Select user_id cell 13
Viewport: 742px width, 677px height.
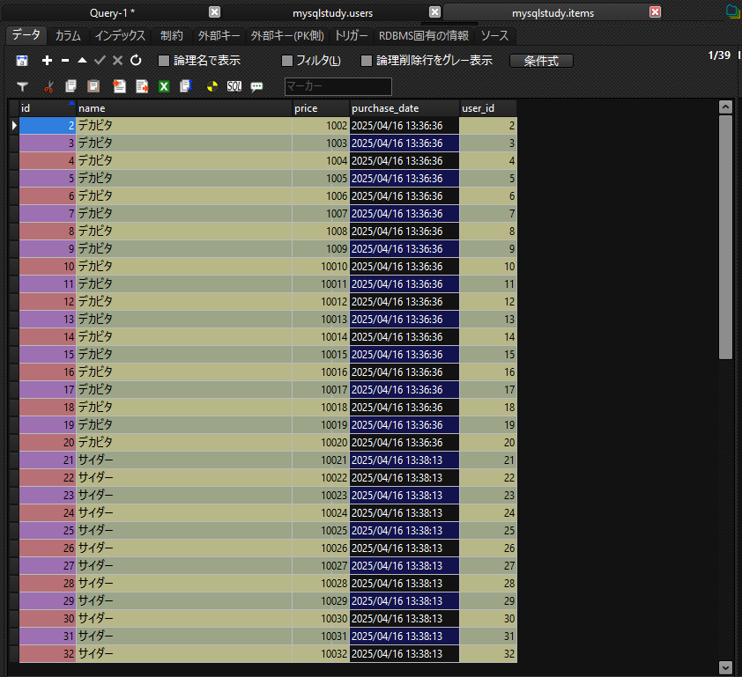coord(488,319)
